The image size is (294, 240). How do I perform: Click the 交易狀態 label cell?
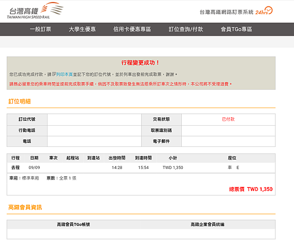(x=161, y=119)
